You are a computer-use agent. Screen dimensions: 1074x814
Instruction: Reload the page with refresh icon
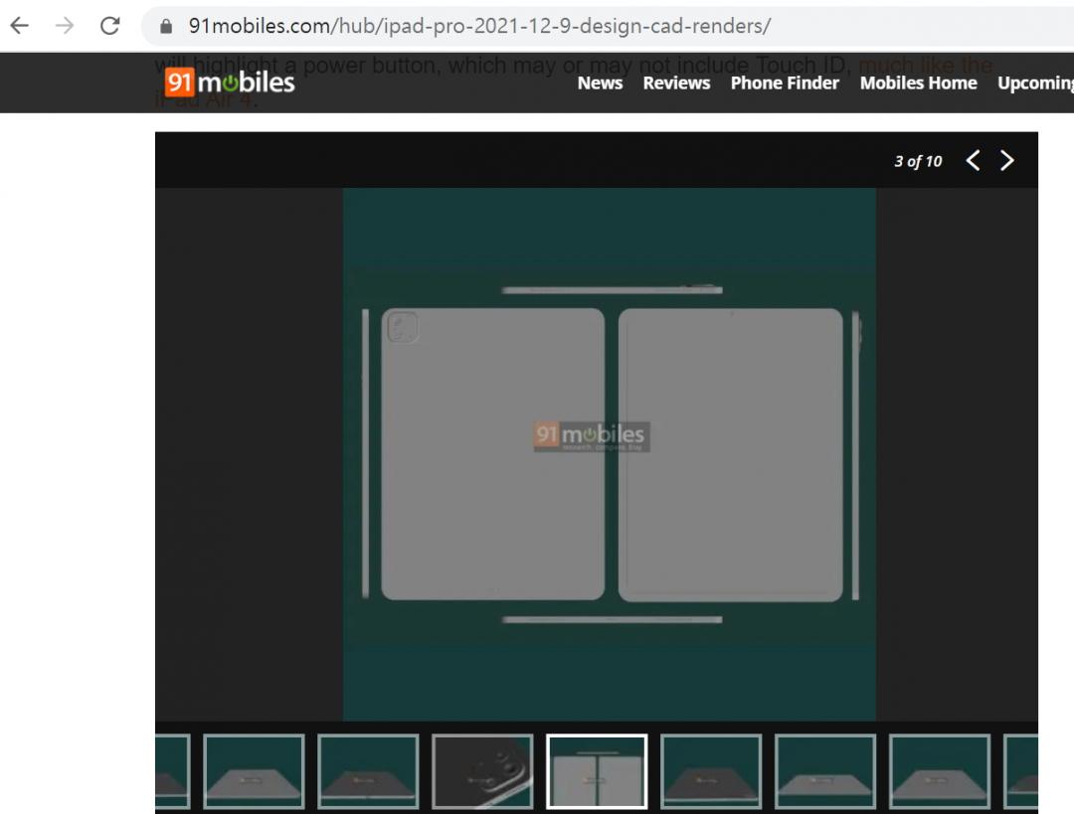(x=110, y=26)
